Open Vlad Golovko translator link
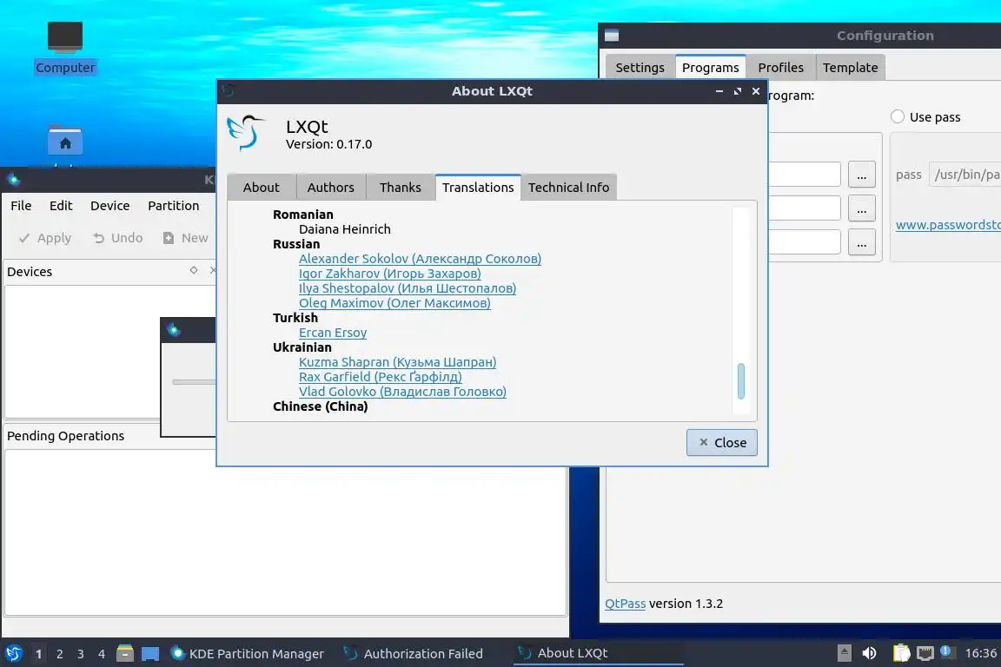1001x667 pixels. [403, 392]
